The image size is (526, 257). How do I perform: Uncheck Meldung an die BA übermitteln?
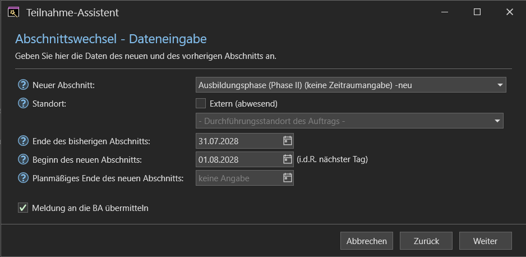23,208
